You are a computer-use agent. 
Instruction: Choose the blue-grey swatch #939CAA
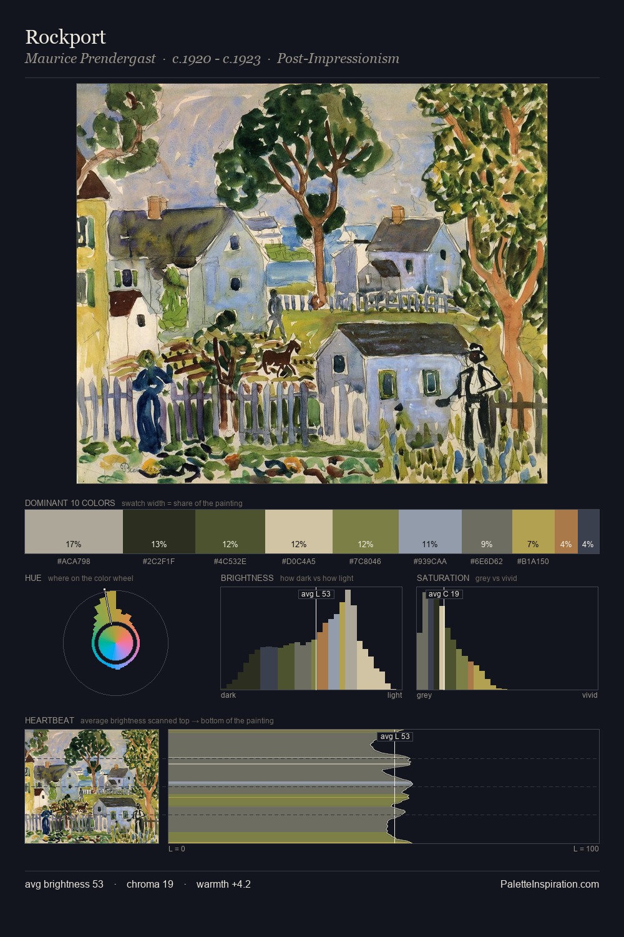[430, 532]
